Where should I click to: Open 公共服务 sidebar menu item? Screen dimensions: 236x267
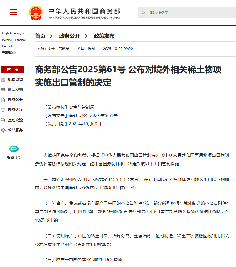point(16,130)
